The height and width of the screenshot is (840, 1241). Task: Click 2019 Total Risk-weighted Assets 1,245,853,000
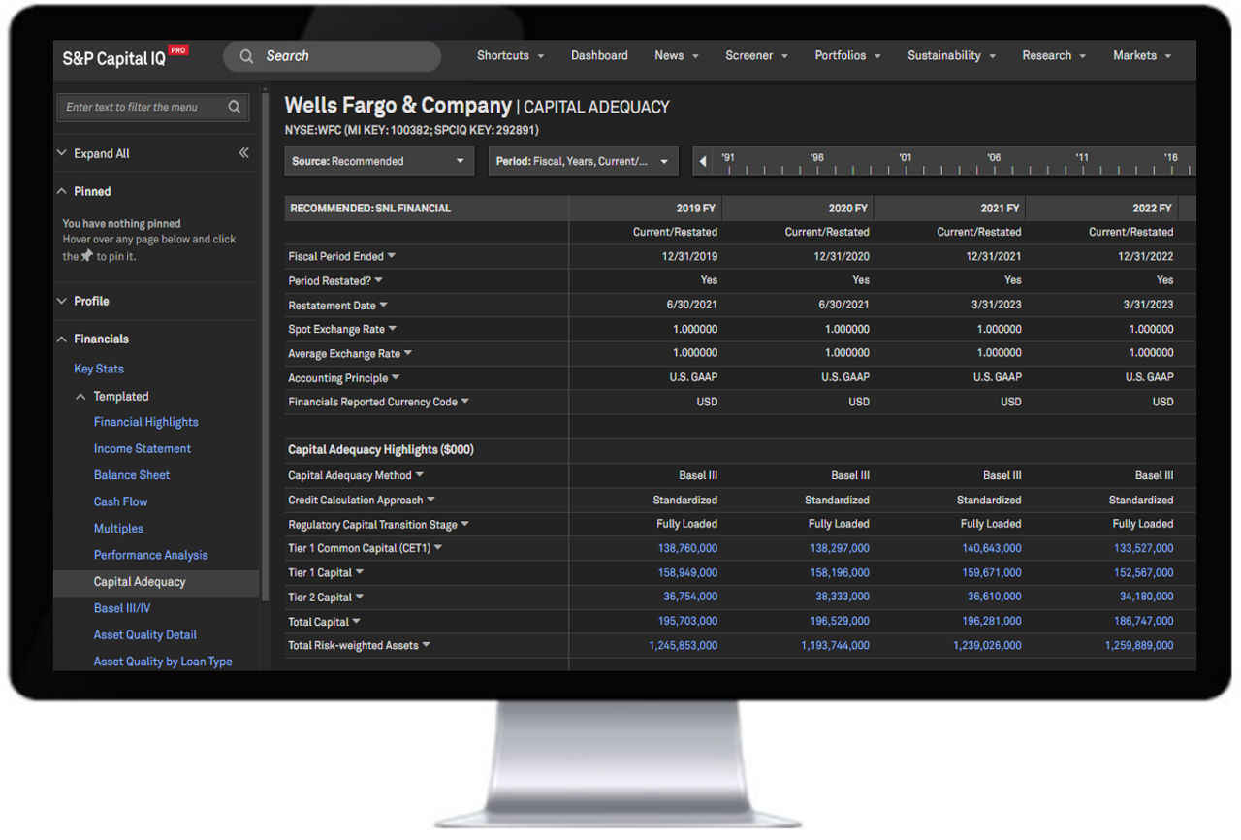coord(684,645)
